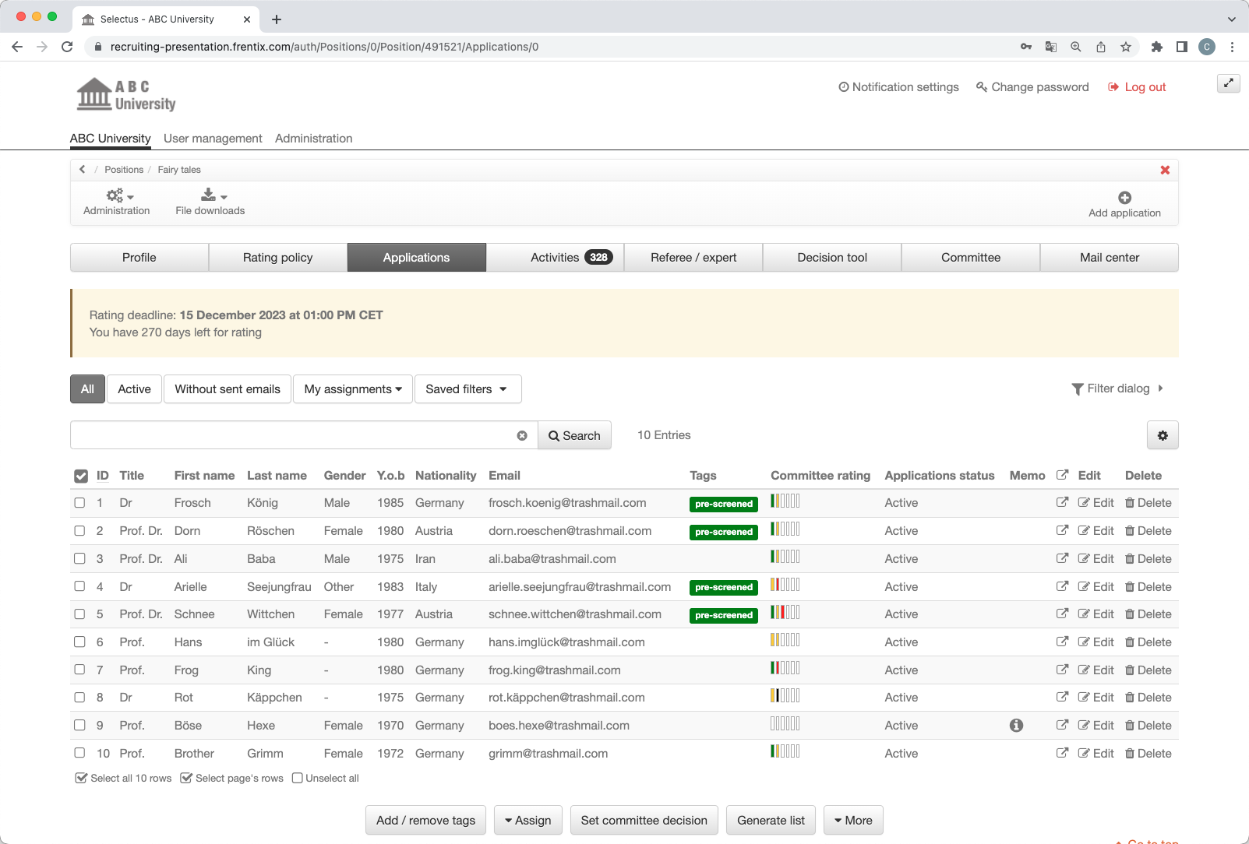The width and height of the screenshot is (1249, 844).
Task: Edit the im Glück application
Action: pyautogui.click(x=1096, y=642)
